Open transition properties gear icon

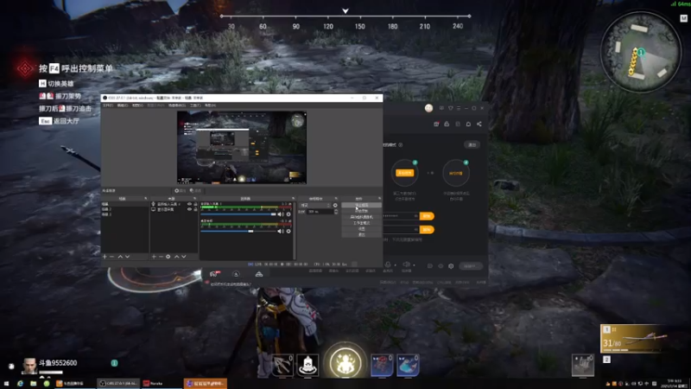(x=335, y=205)
